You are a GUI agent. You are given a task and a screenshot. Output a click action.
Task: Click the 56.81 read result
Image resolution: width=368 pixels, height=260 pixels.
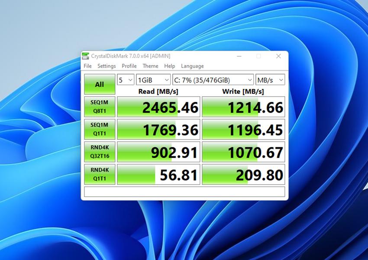pos(158,174)
